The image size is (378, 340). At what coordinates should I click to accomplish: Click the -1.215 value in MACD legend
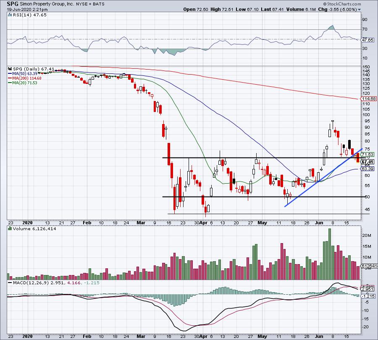point(92,283)
